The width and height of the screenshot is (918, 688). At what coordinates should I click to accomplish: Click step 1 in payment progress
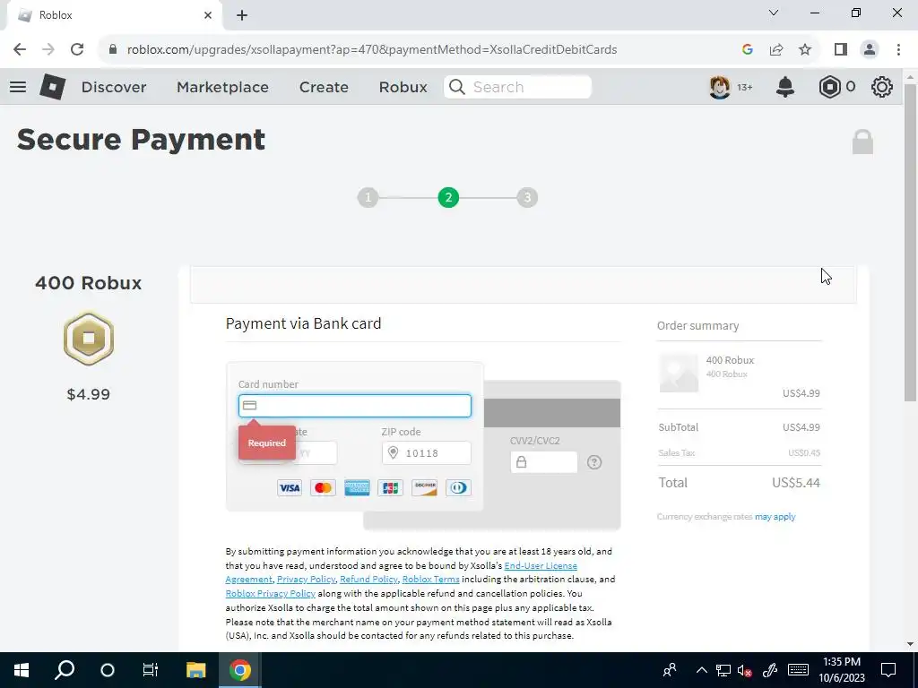pyautogui.click(x=368, y=198)
